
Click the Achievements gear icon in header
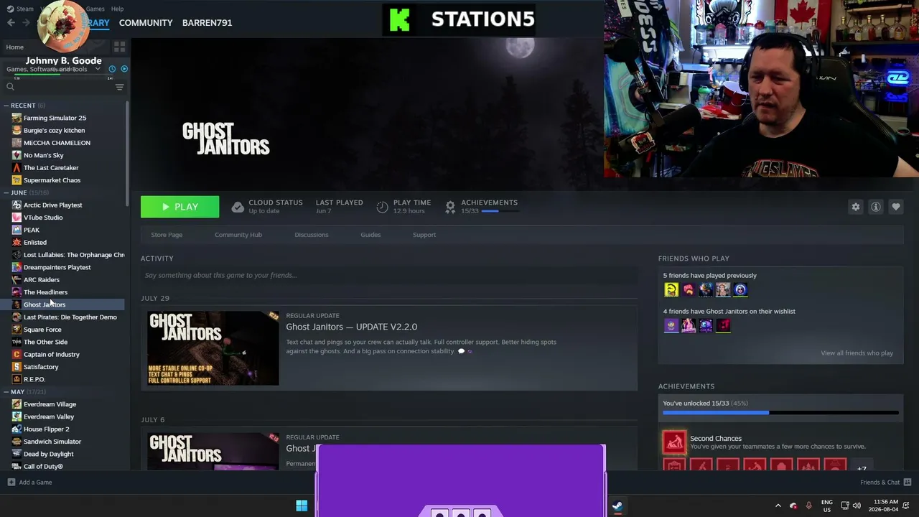450,207
